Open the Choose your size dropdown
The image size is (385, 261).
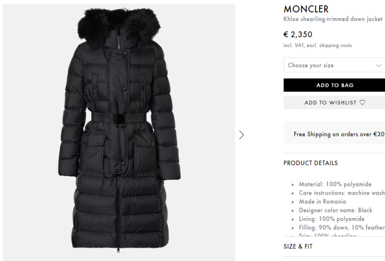[334, 65]
